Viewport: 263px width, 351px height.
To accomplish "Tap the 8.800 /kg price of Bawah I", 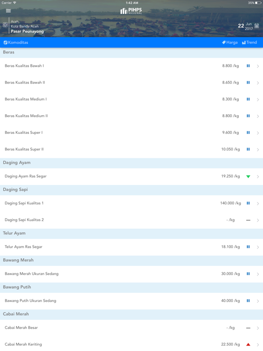I will 230,66.
